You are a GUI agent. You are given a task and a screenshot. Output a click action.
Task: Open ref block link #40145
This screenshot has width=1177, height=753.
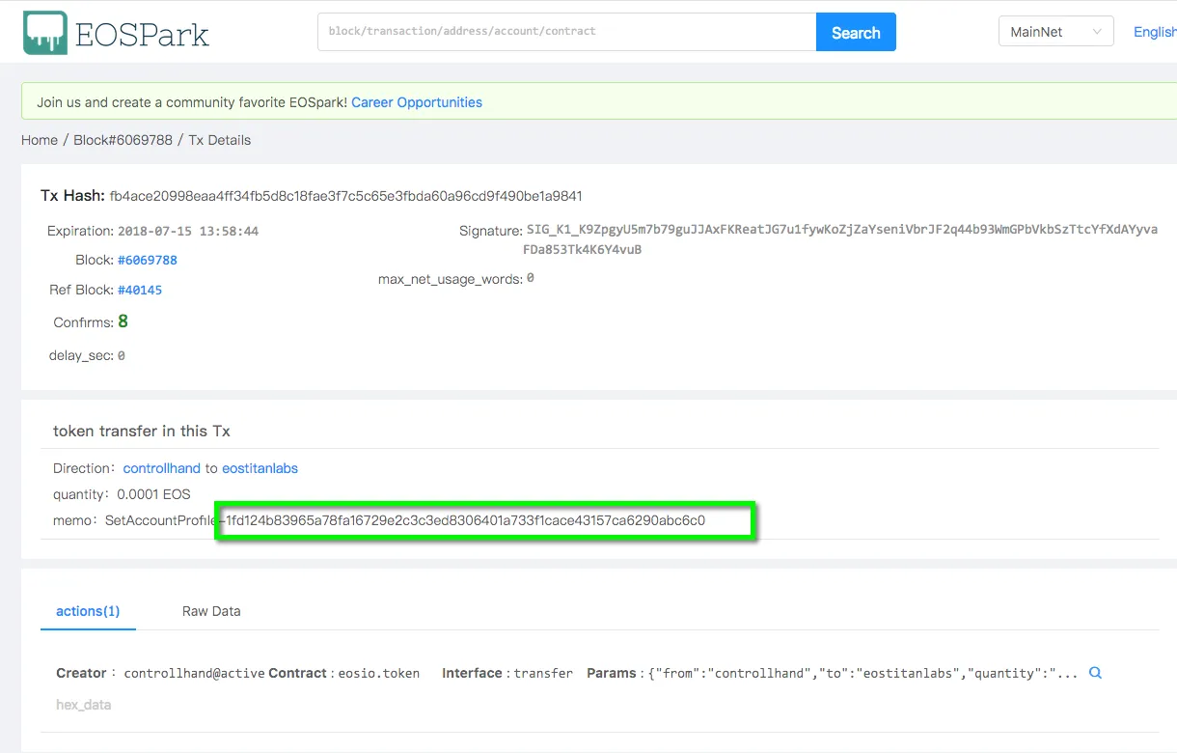[140, 291]
